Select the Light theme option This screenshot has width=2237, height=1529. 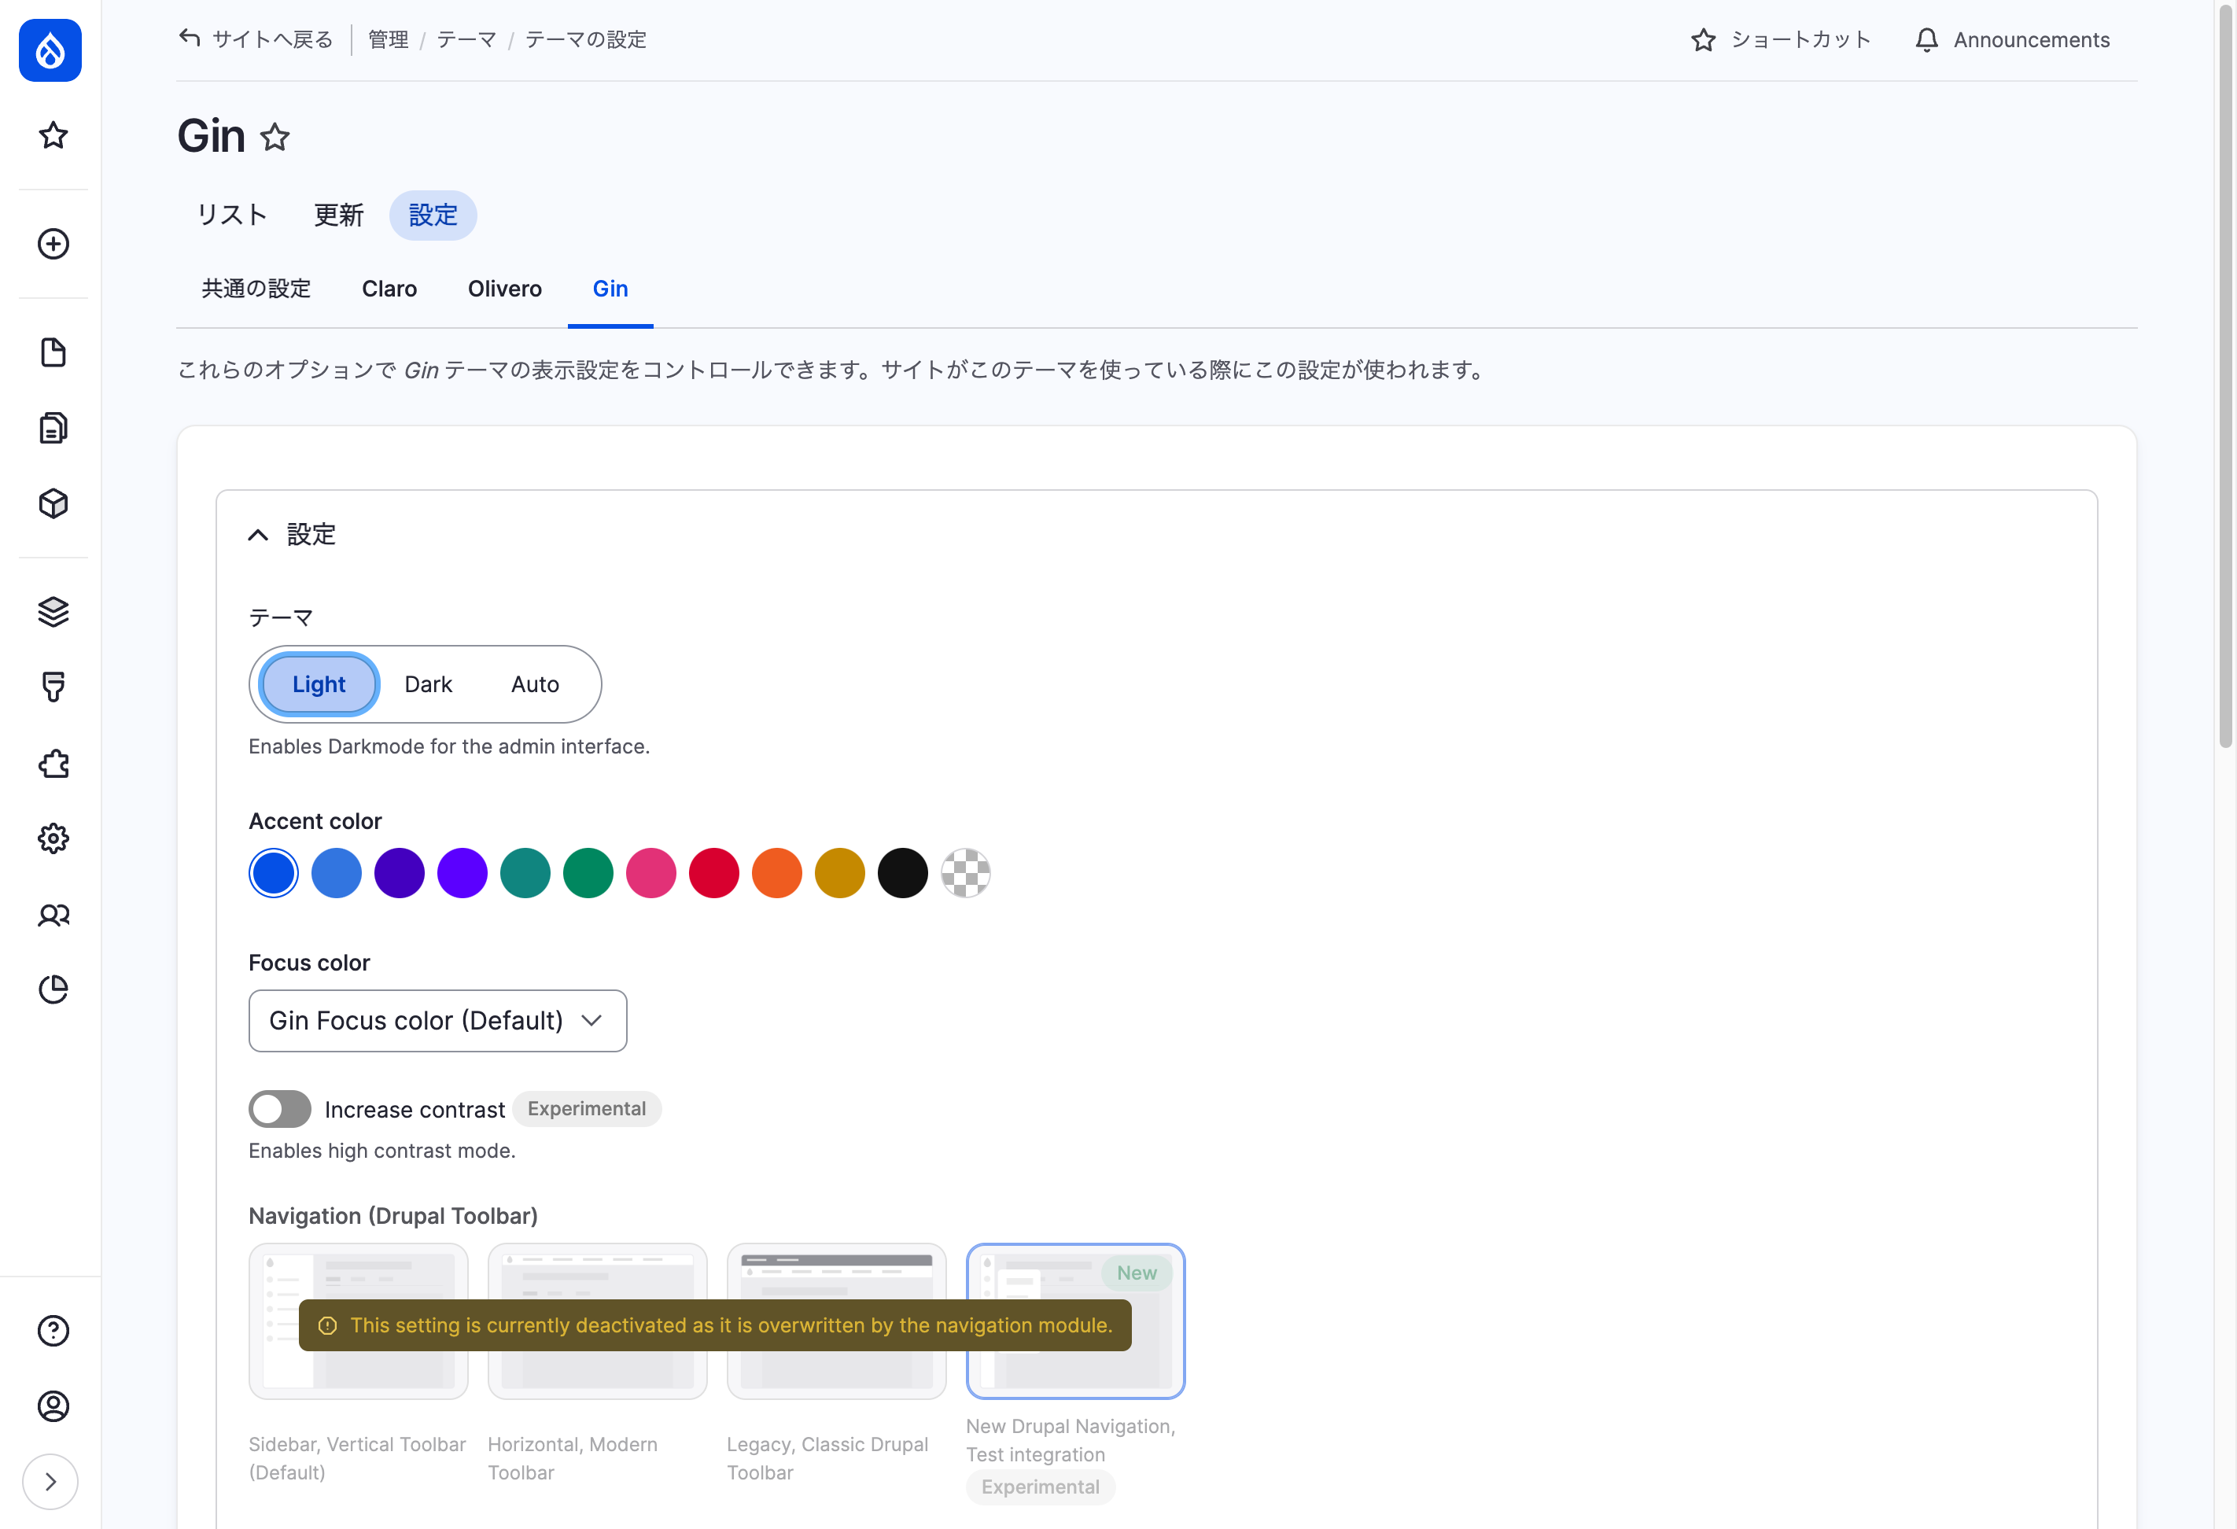(319, 684)
